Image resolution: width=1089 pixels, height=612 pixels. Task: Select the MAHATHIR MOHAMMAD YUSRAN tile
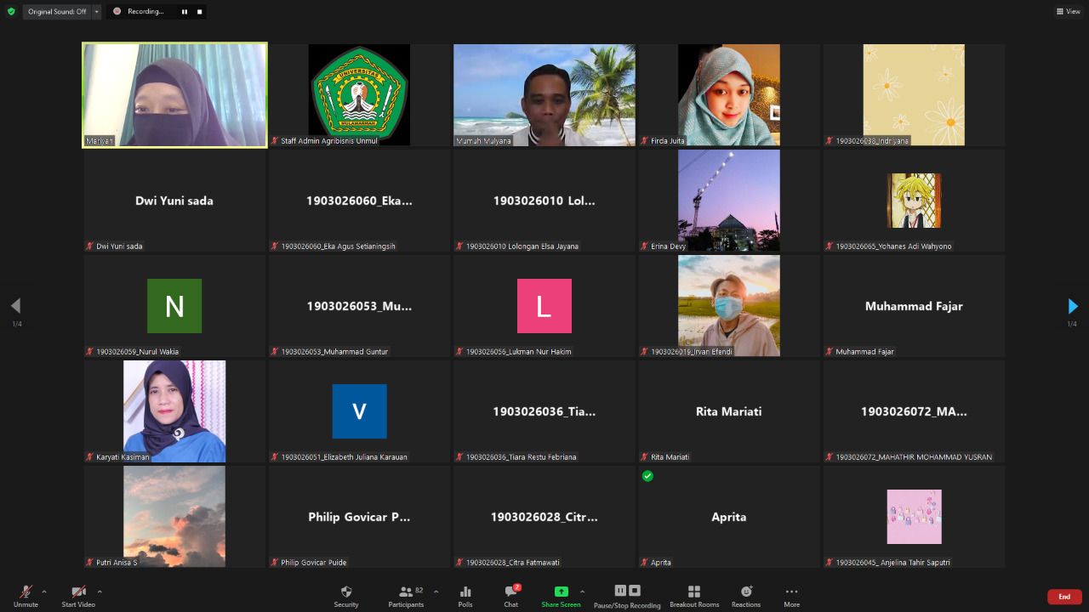coord(914,411)
